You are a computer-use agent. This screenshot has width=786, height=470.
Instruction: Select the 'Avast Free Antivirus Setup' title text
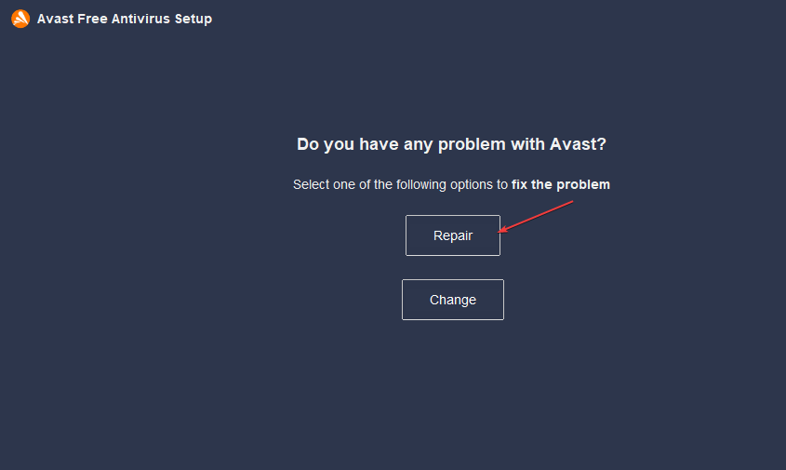coord(125,19)
